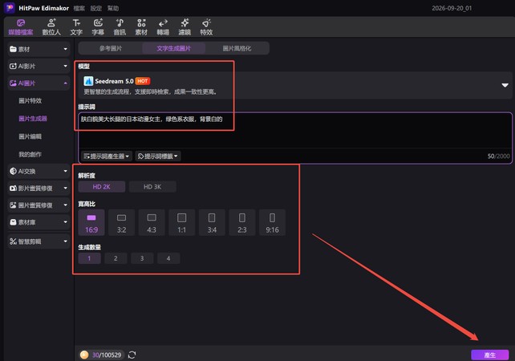515x361 pixels.
Task: Click the Seedream 5.0 model icon
Action: [88, 81]
